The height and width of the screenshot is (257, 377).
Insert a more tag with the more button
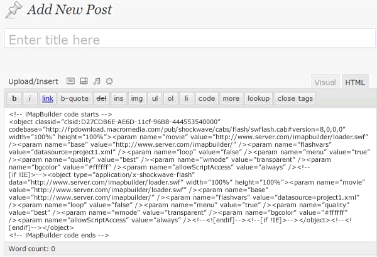click(x=231, y=98)
